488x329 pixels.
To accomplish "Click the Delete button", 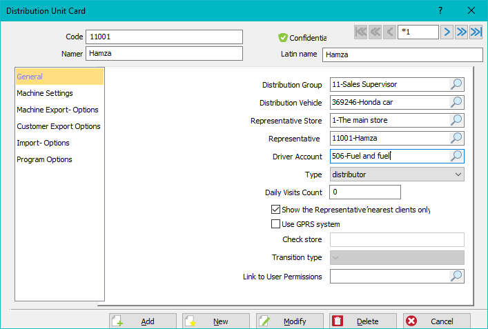I will click(x=363, y=321).
